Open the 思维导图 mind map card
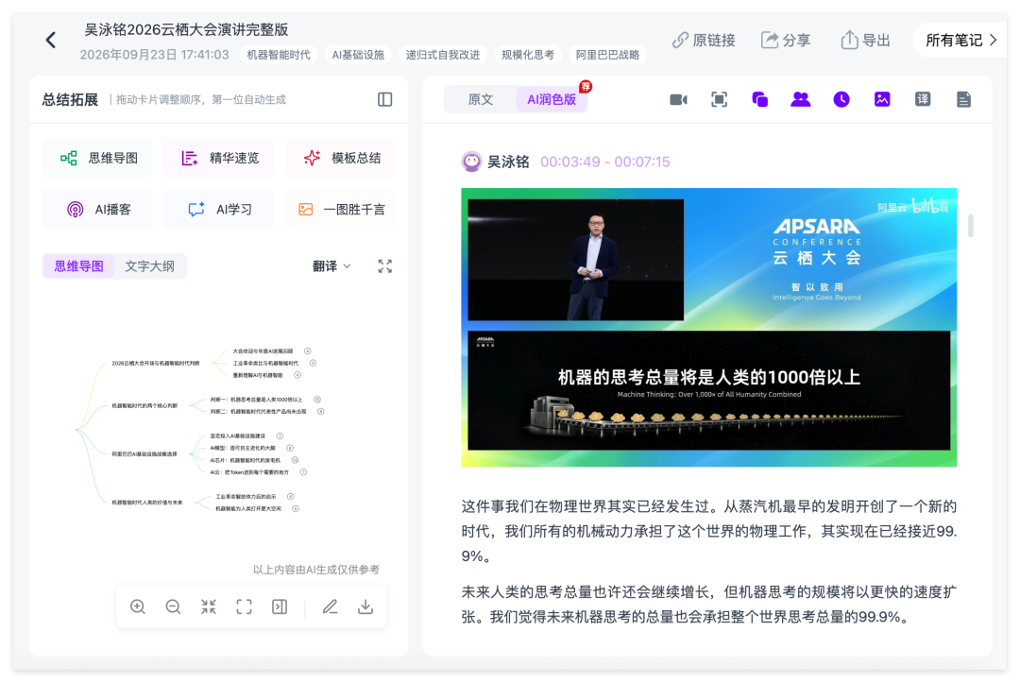Viewport: 1020px width, 683px height. pos(97,158)
